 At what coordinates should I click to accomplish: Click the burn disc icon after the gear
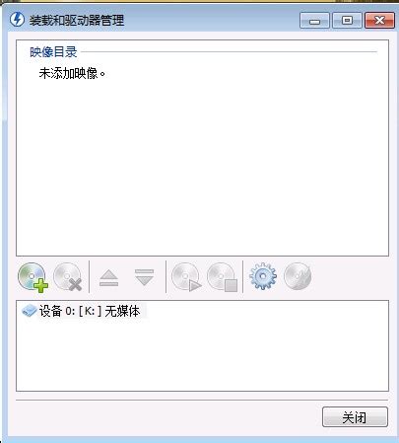[x=298, y=276]
